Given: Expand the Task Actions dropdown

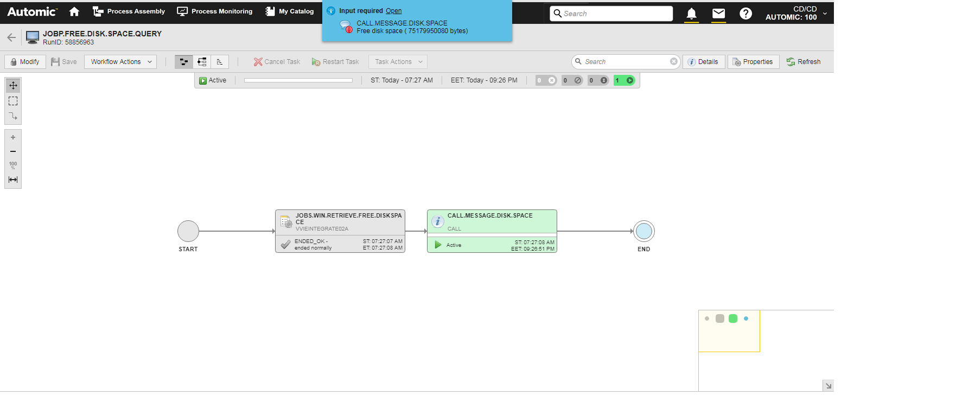Looking at the screenshot, I should point(398,62).
